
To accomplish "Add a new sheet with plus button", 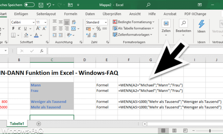I will point(39,124).
